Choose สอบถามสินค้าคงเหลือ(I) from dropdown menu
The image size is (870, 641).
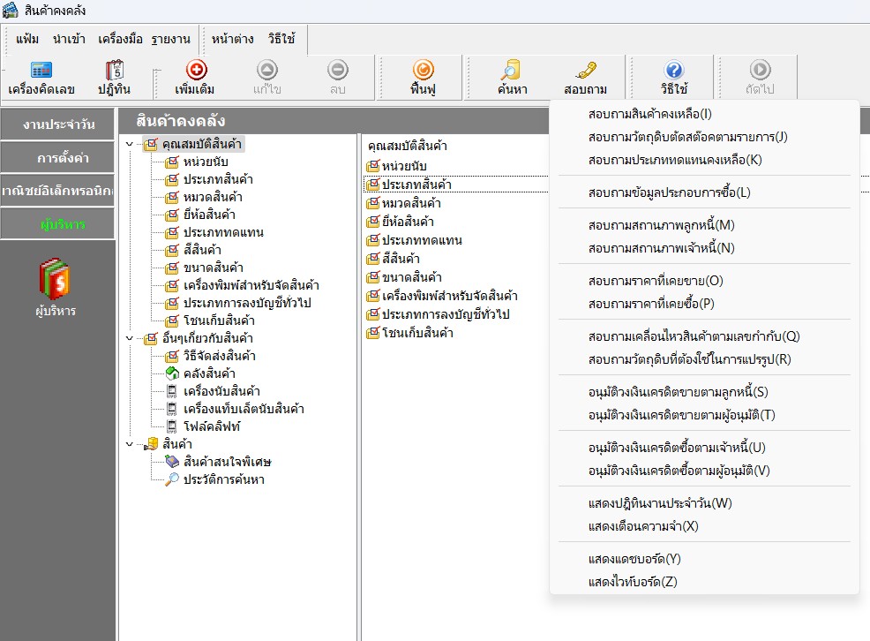[x=704, y=114]
